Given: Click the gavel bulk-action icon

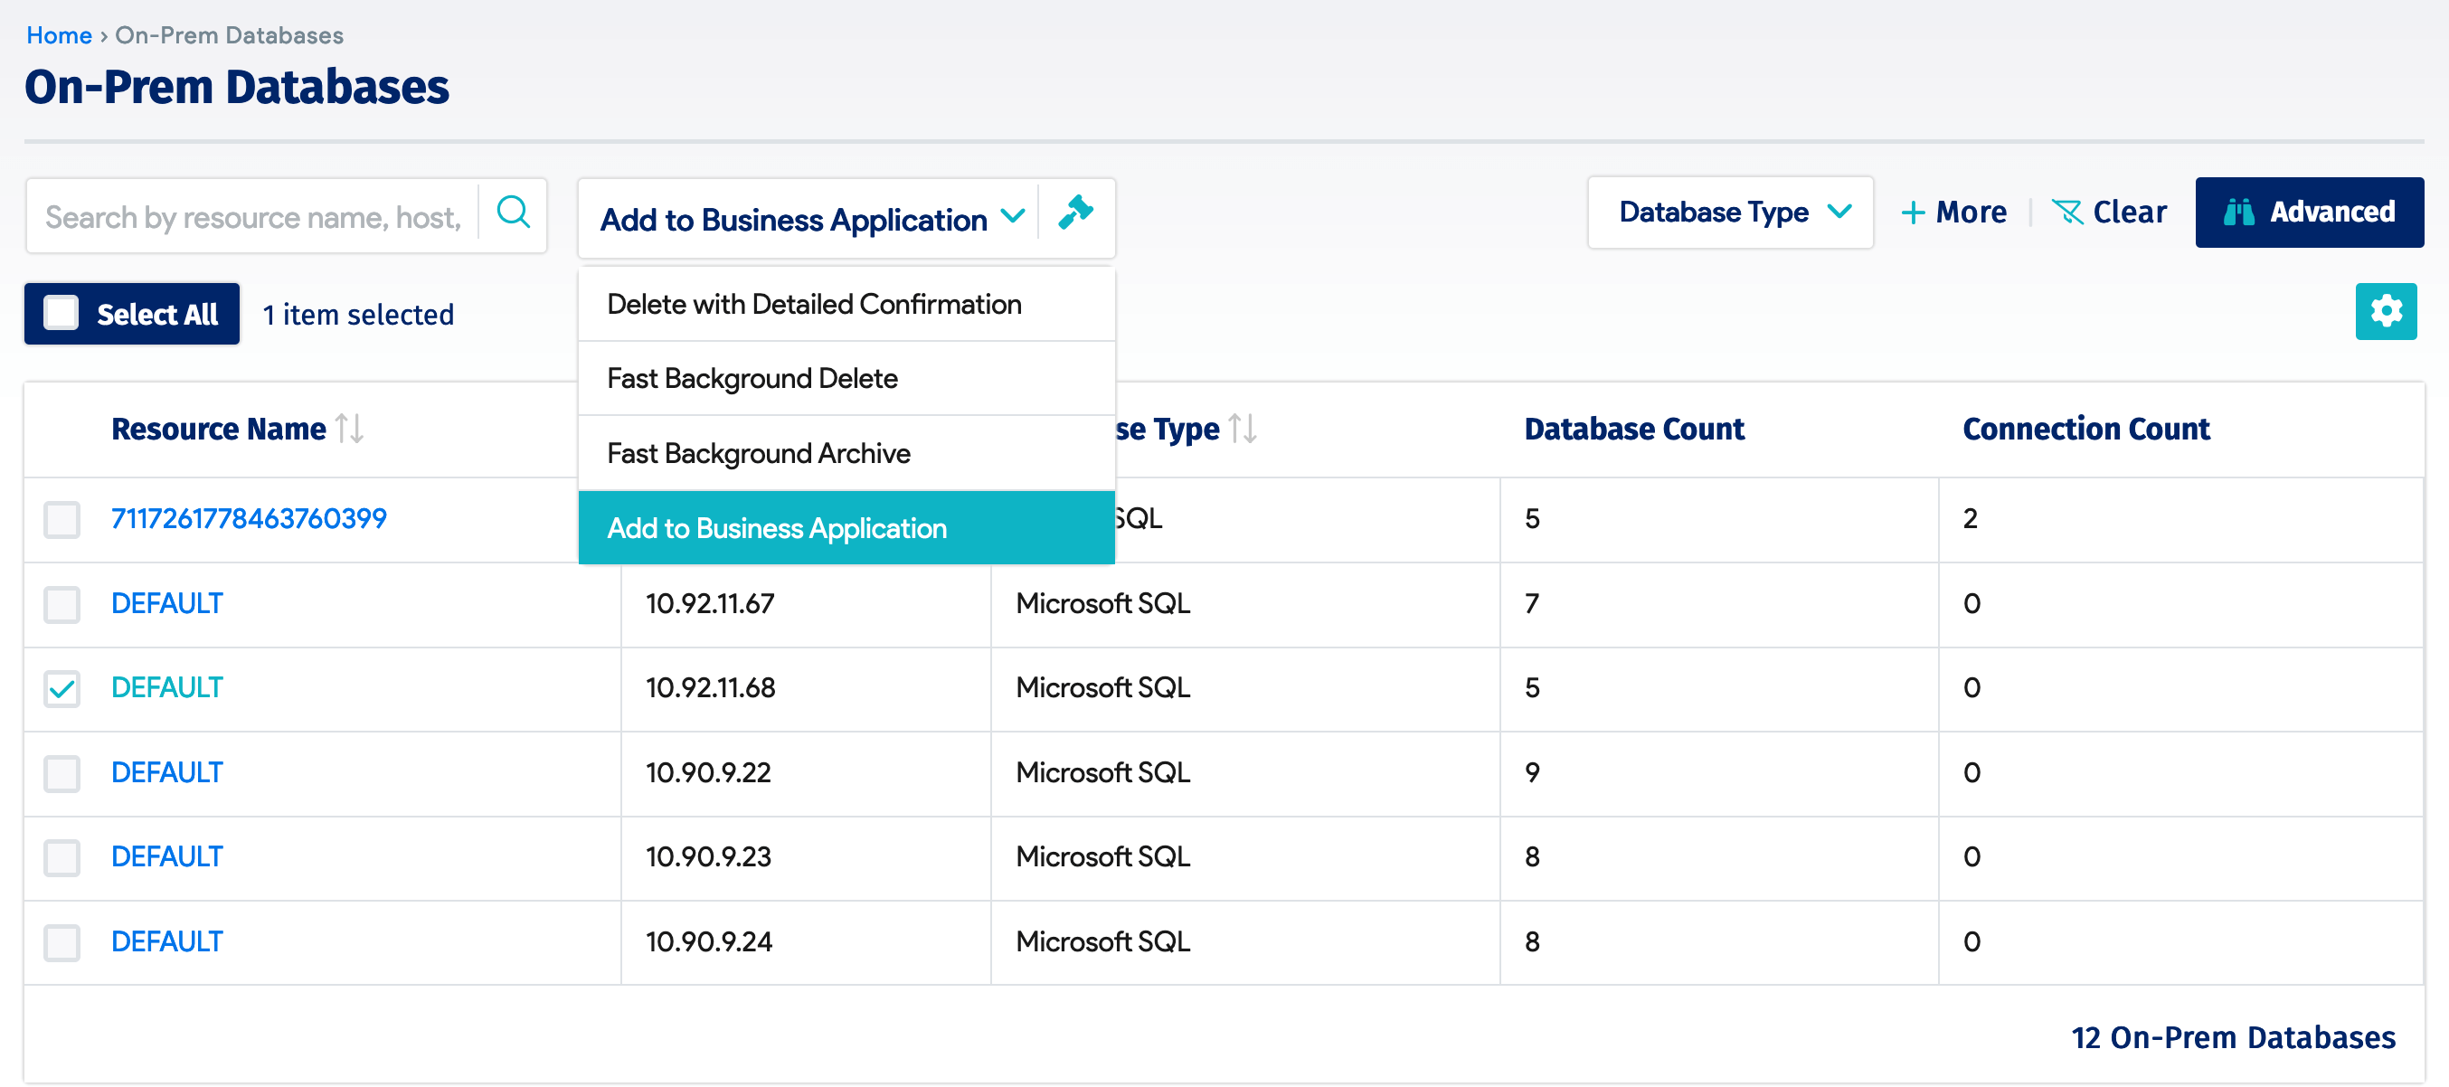Looking at the screenshot, I should (x=1077, y=213).
